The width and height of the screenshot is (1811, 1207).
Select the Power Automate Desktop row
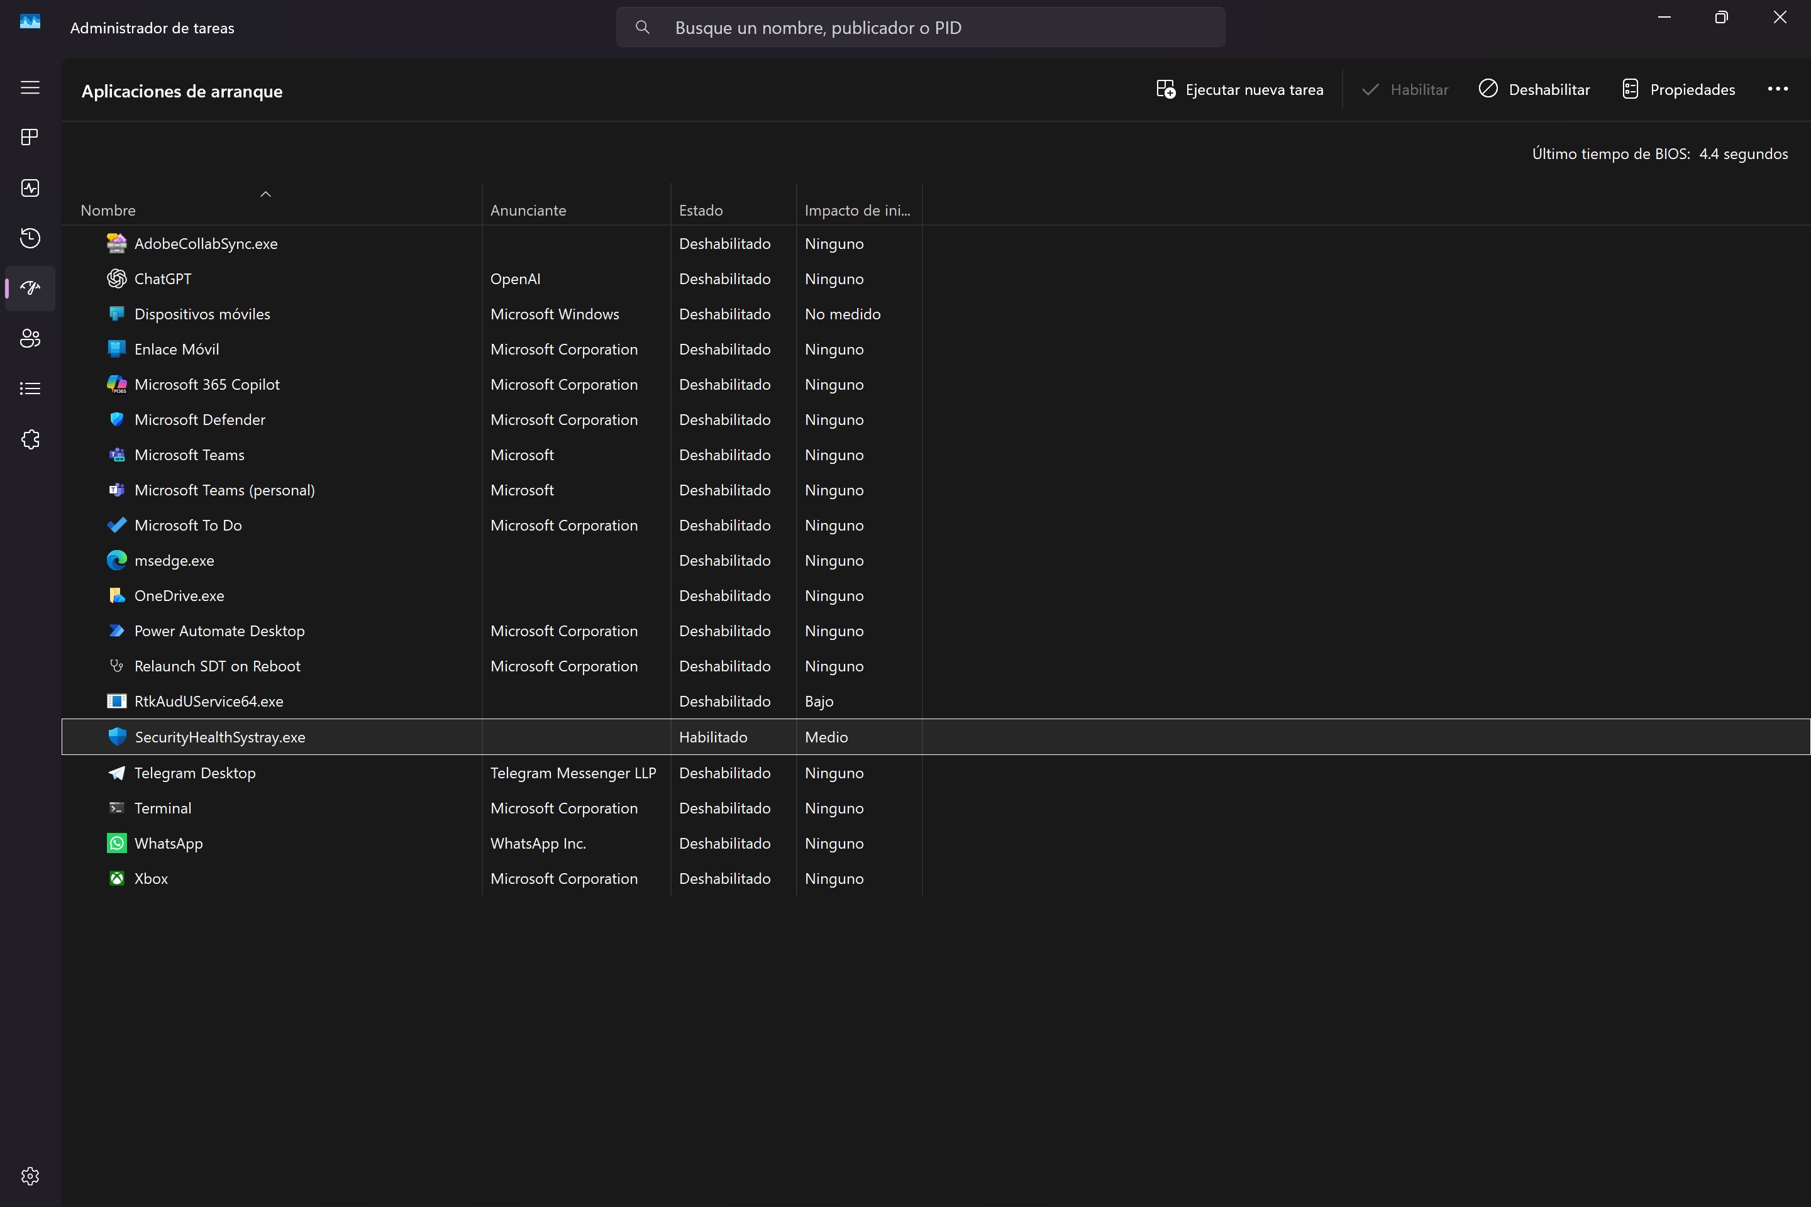point(936,631)
